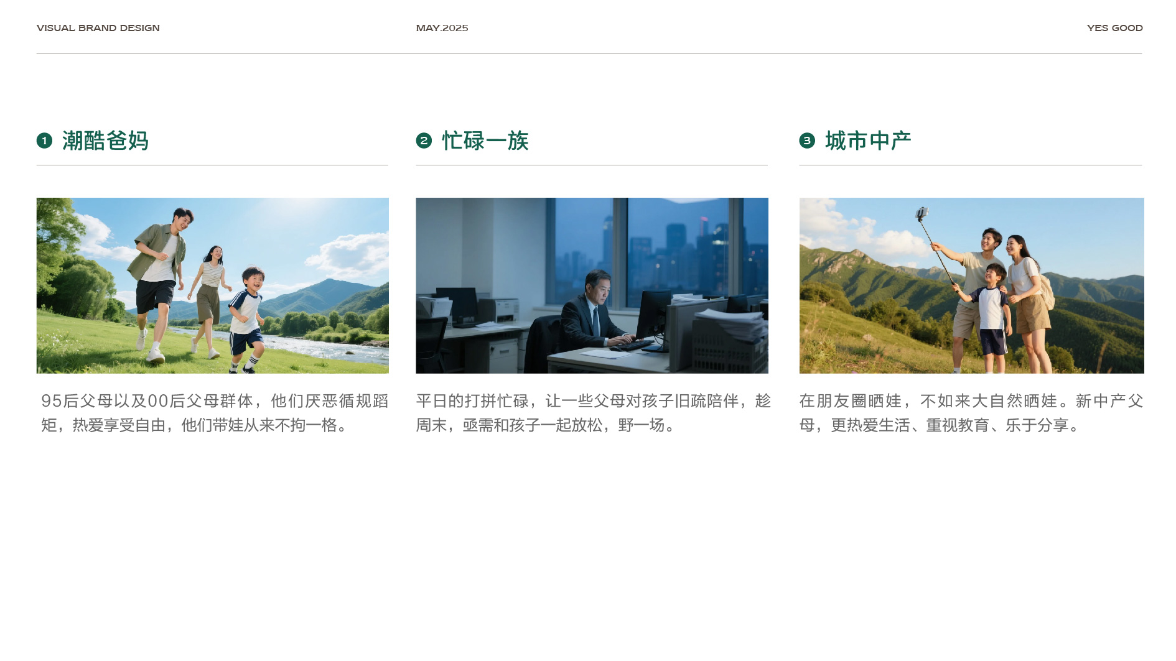Select the businessman at office desk photo
1176x661 pixels.
pyautogui.click(x=592, y=285)
